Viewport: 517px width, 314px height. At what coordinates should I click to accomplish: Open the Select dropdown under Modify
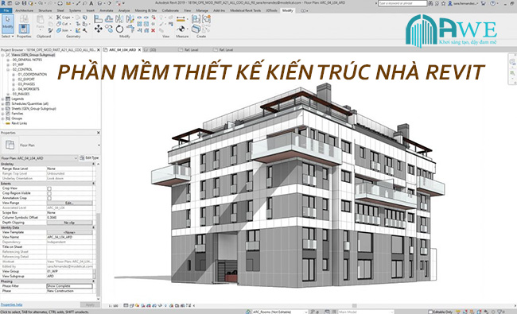pos(8,37)
